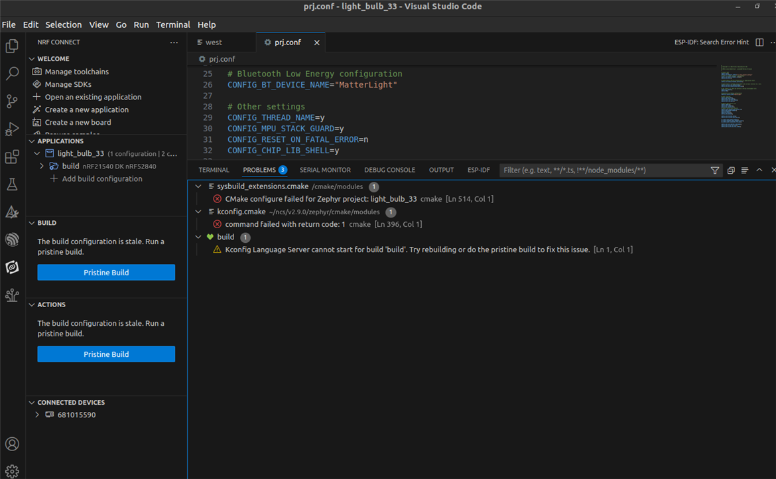Image resolution: width=776 pixels, height=479 pixels.
Task: Open the Source Control view
Action: (x=12, y=102)
